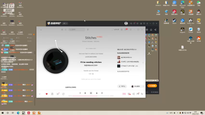
Task: Open the volume control
Action: point(134,94)
